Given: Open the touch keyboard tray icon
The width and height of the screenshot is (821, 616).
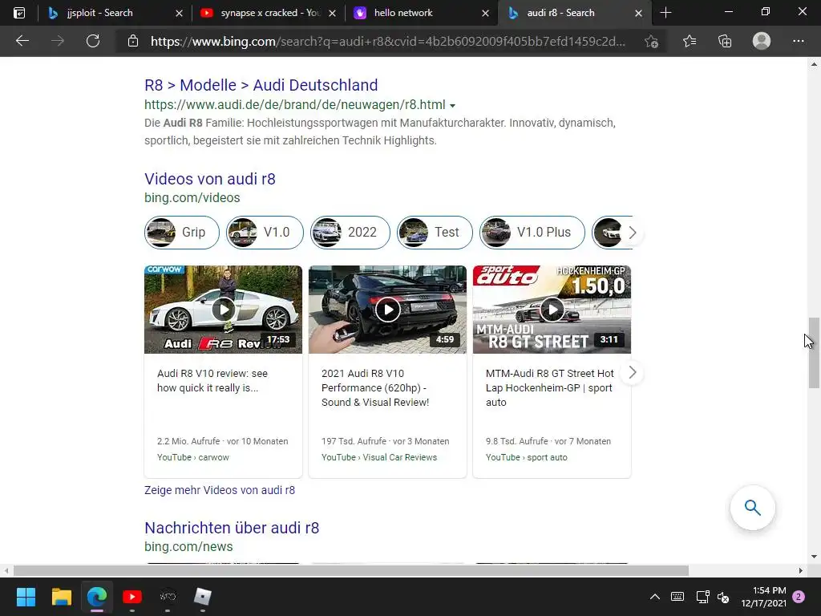Looking at the screenshot, I should pyautogui.click(x=677, y=597).
